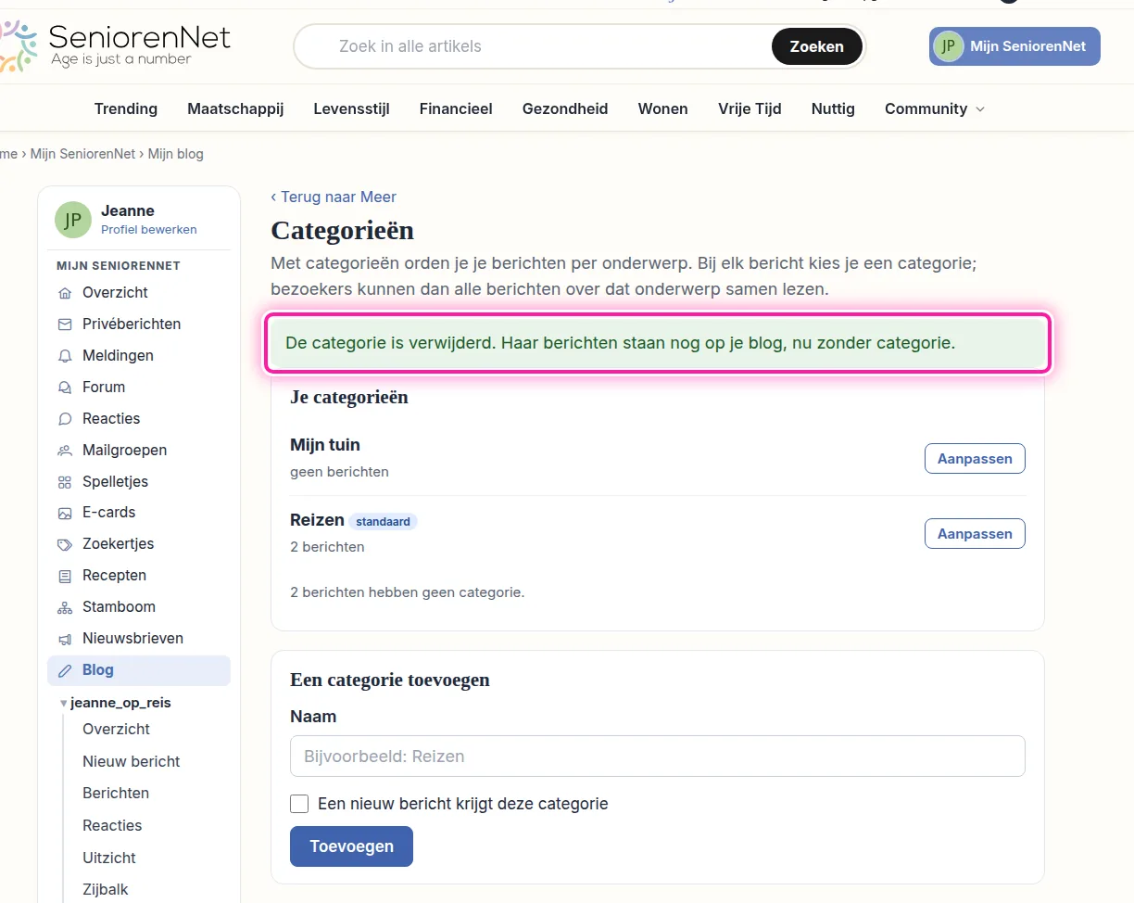This screenshot has height=903, width=1134.
Task: Click the Reacties speech bubble icon
Action: coord(65,419)
